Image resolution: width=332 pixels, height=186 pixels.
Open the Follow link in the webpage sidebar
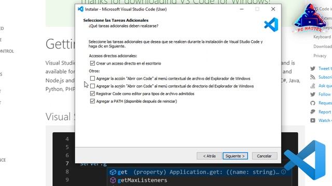[325, 94]
